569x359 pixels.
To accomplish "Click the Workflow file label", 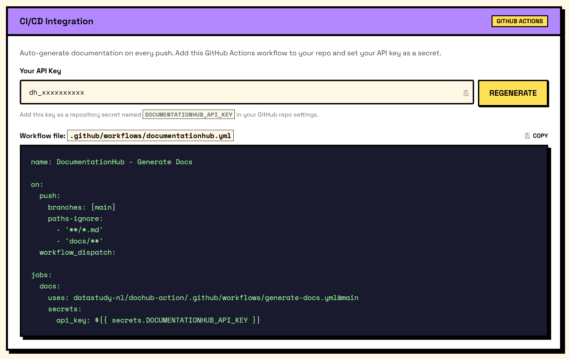I will coord(42,135).
